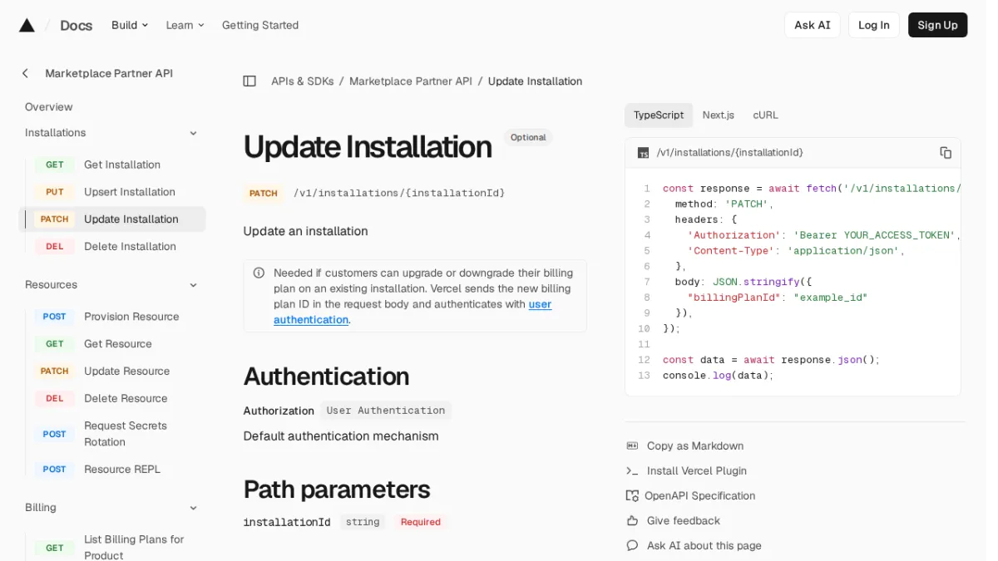Click the User Authentication code label
This screenshot has width=998, height=561.
point(386,411)
